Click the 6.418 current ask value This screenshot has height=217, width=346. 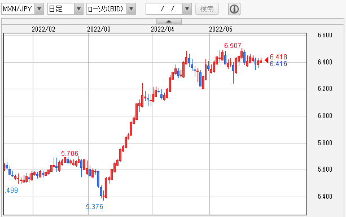click(x=278, y=57)
